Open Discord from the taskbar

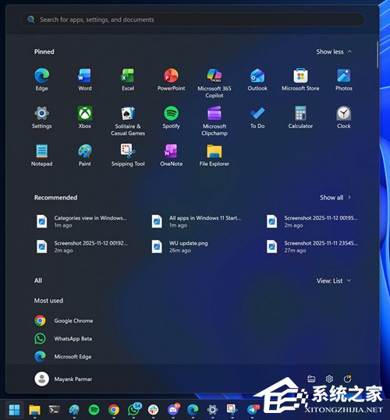coord(173,410)
